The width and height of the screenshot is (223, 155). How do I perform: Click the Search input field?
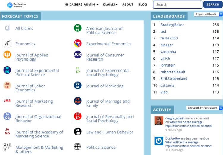[x=178, y=4]
